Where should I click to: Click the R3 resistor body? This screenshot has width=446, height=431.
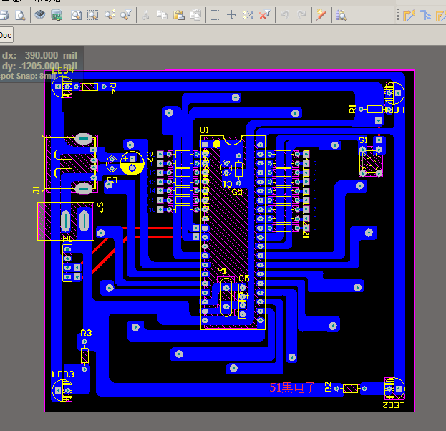(84, 355)
